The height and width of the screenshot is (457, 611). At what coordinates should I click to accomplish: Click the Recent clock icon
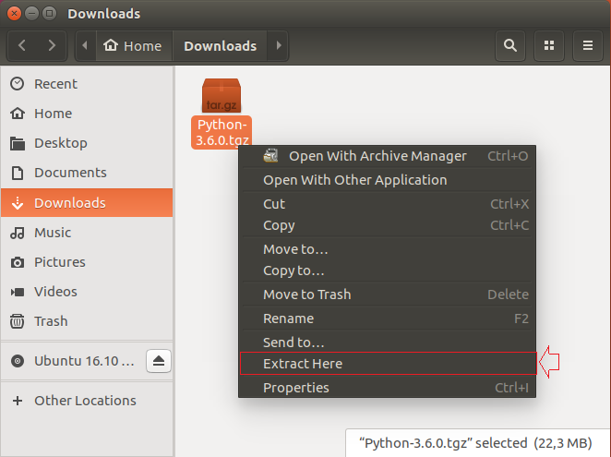point(18,84)
